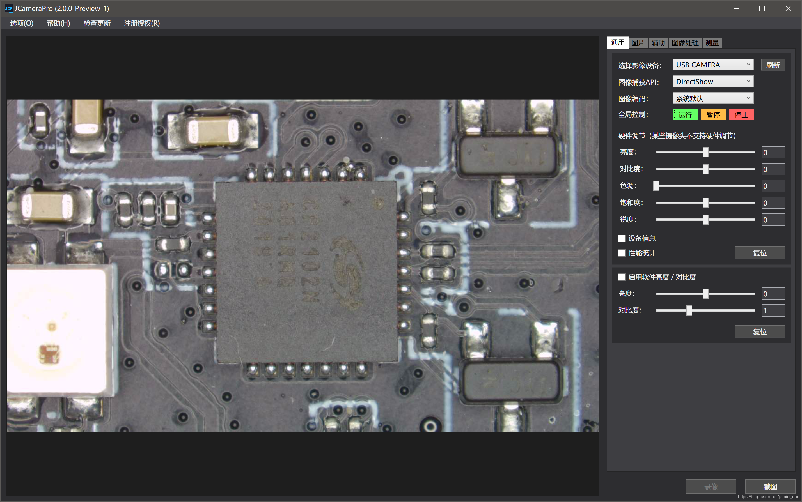Switch to the 图像处理 tab
Viewport: 802px width, 502px height.
685,43
